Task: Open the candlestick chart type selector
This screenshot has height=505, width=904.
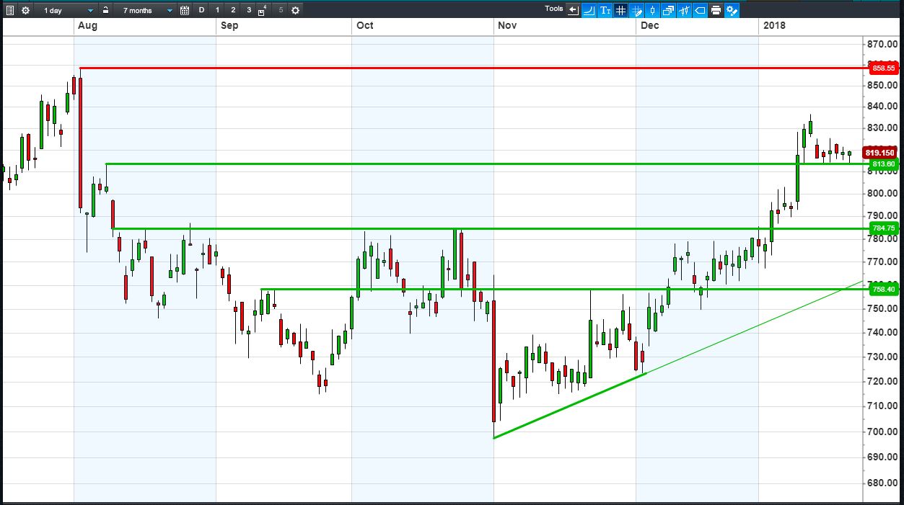Action: click(x=653, y=10)
